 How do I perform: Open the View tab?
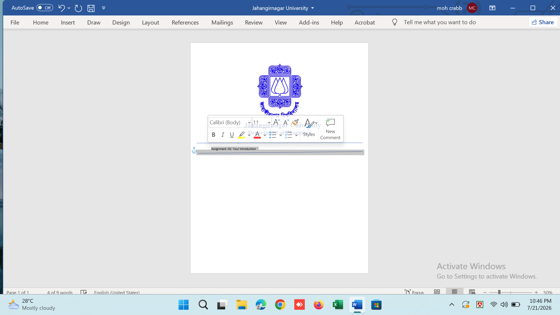tap(281, 22)
